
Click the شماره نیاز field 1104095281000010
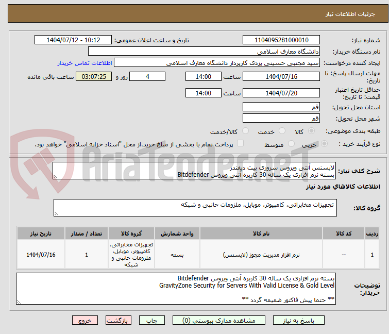pos(281,40)
